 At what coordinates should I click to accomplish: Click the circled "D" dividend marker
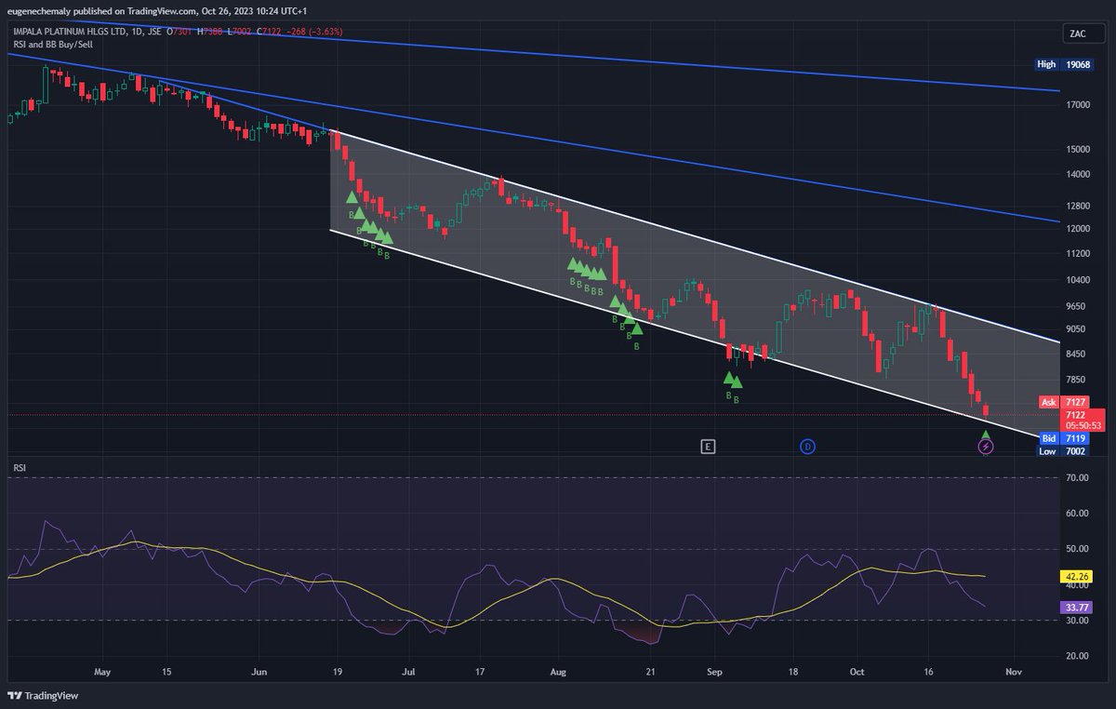[809, 447]
